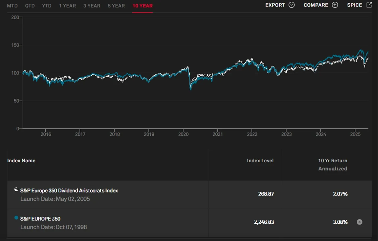Click the export chevron circle icon

click(292, 5)
